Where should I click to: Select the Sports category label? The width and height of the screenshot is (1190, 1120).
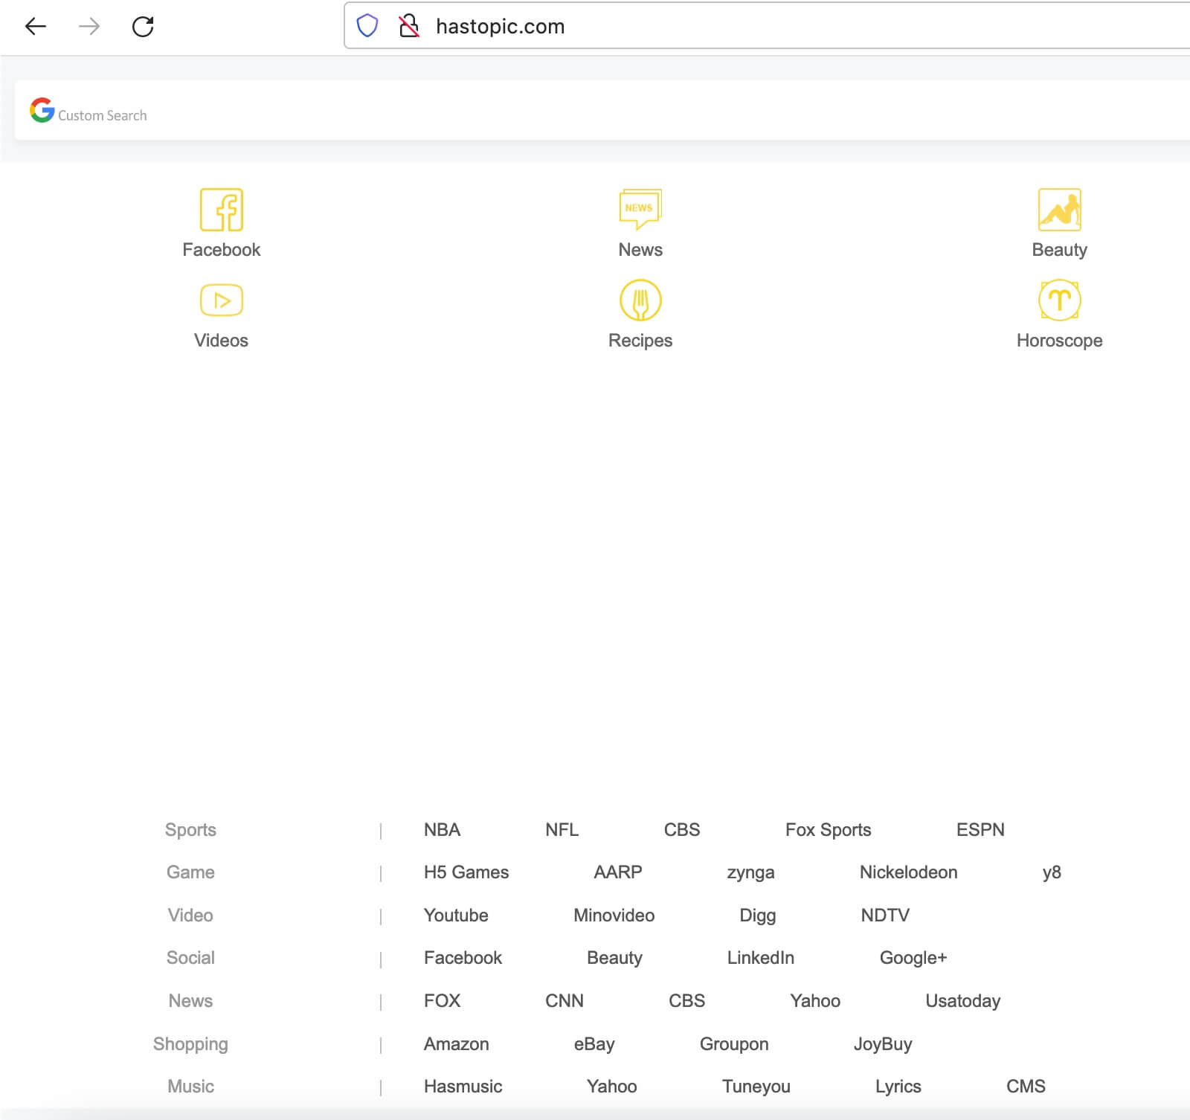point(190,829)
